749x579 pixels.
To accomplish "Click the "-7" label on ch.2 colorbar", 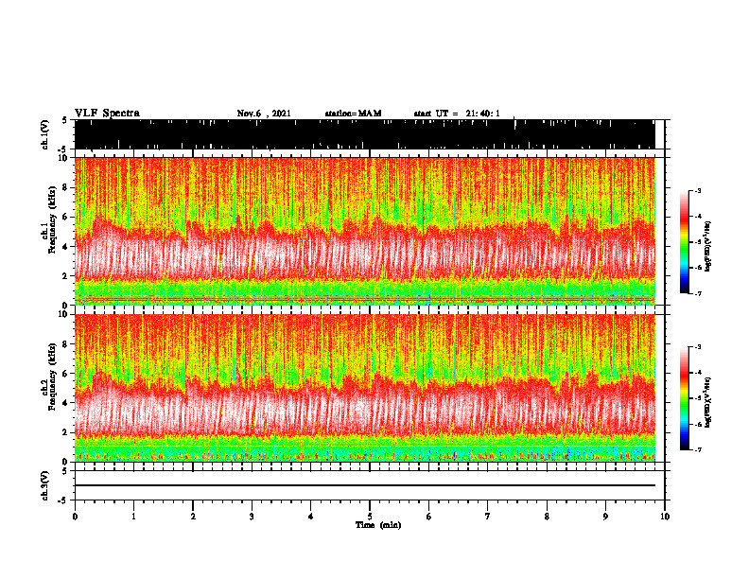I will [698, 450].
